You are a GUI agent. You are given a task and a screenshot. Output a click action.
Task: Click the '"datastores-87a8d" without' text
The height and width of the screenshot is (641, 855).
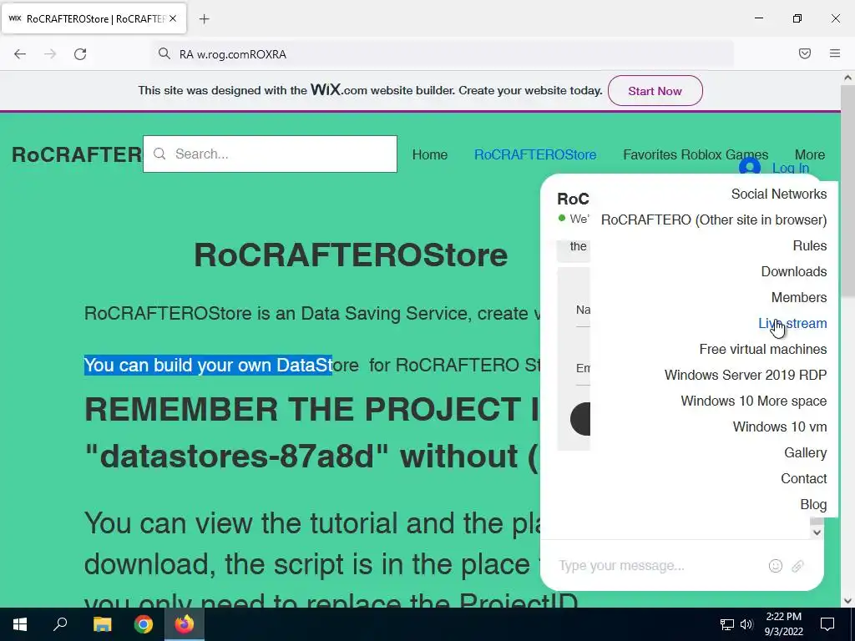tap(302, 456)
